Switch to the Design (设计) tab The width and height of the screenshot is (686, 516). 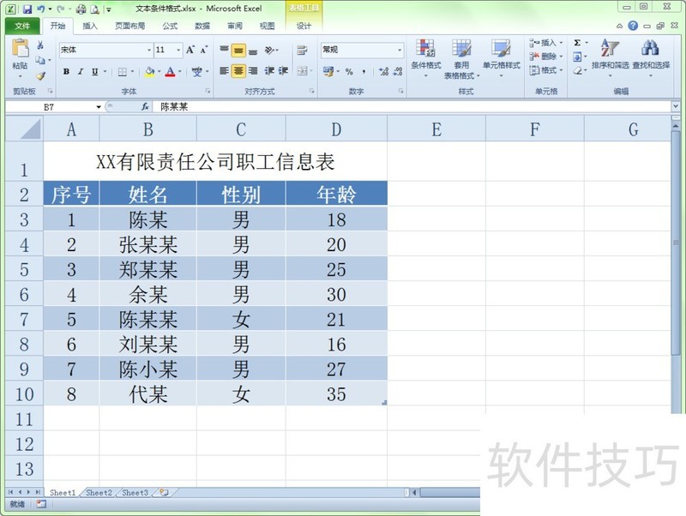click(304, 27)
